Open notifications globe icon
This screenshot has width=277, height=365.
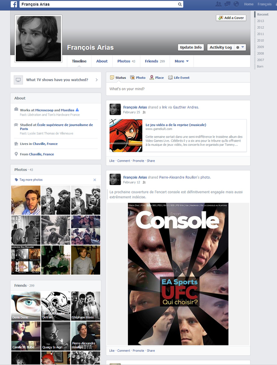point(236,4)
